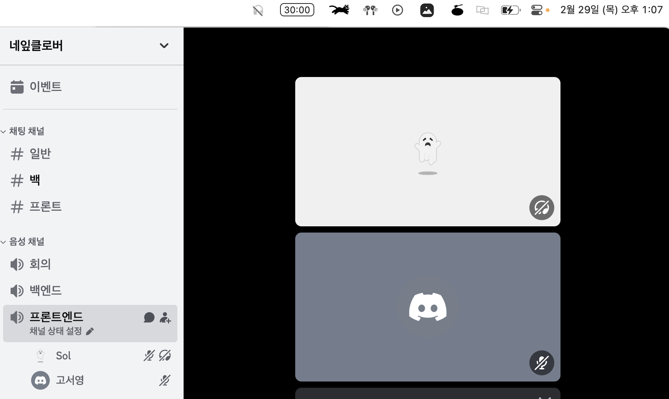Open the screen mirroring menu bar icon

point(482,10)
